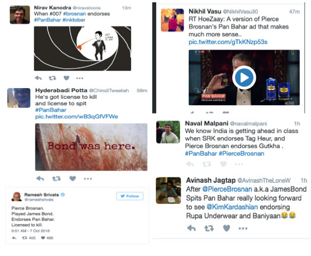The height and width of the screenshot is (256, 311).
Task: Open the pic.twitter.com/wB3qGfVFWe link
Action: point(76,116)
